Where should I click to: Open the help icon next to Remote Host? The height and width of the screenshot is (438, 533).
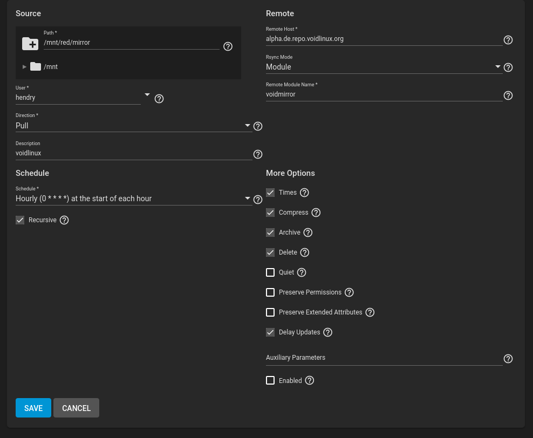coord(508,40)
